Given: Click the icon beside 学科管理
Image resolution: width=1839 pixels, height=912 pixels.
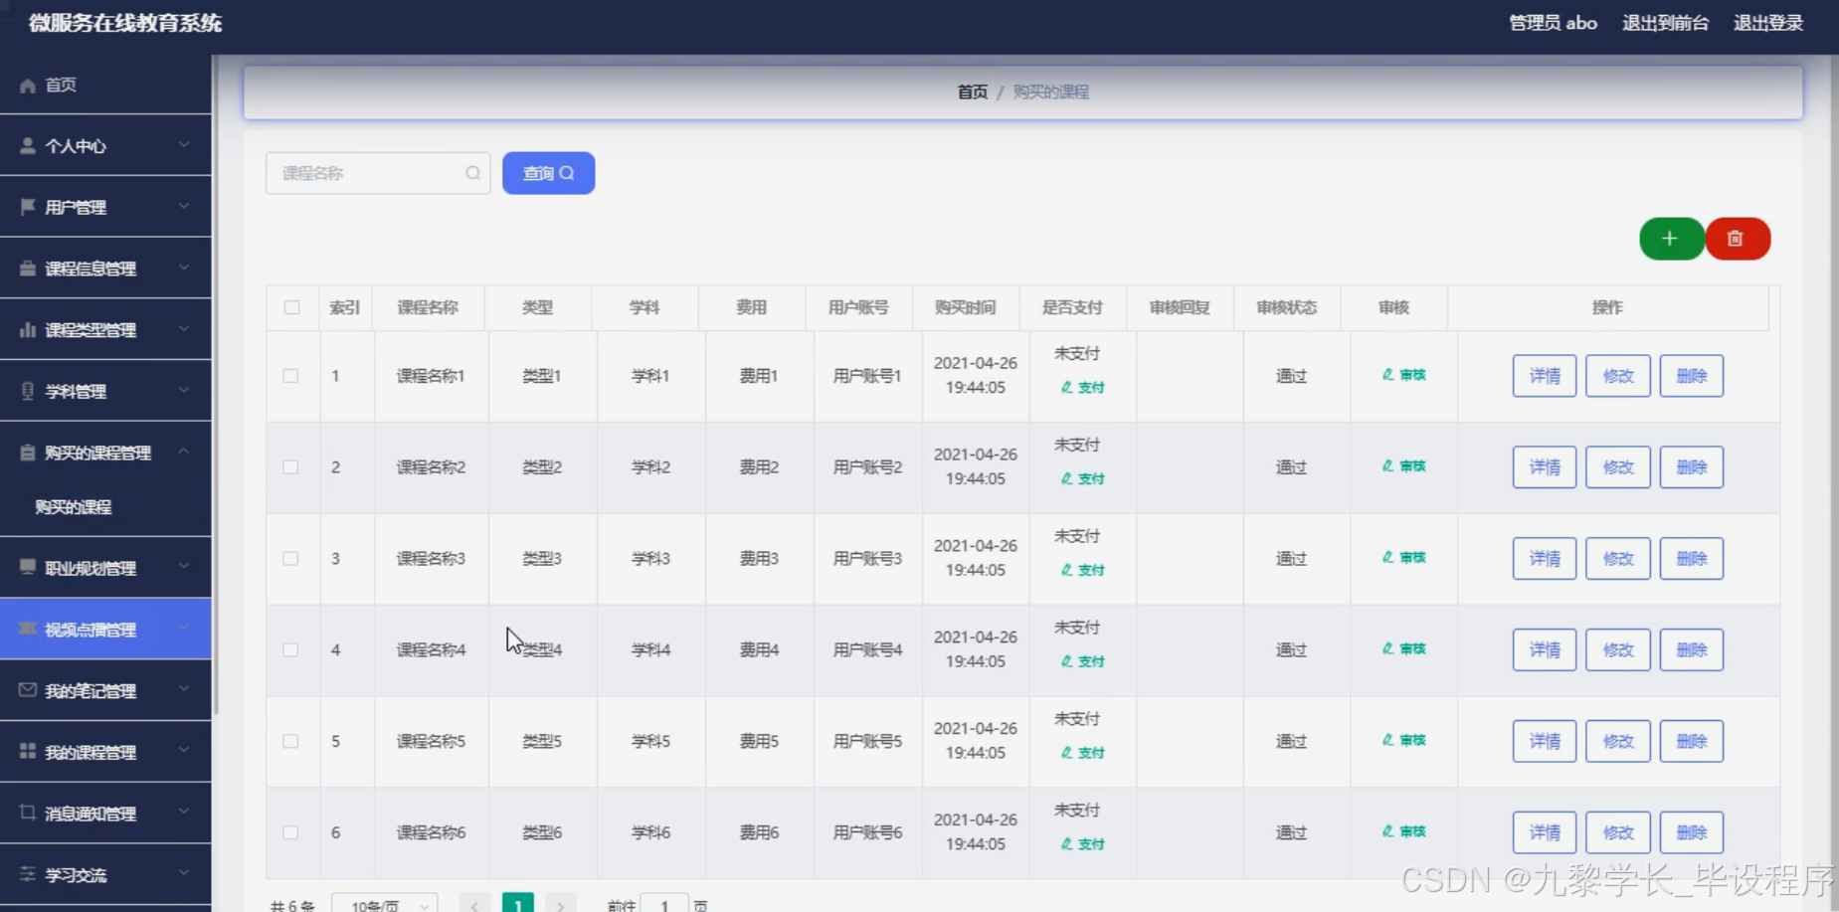Looking at the screenshot, I should point(28,391).
